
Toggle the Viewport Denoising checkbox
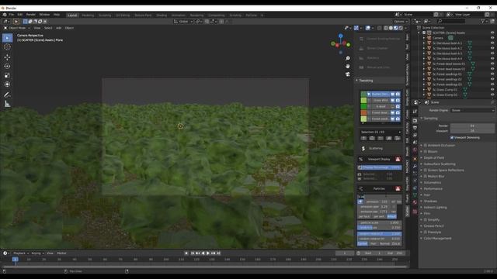452,138
